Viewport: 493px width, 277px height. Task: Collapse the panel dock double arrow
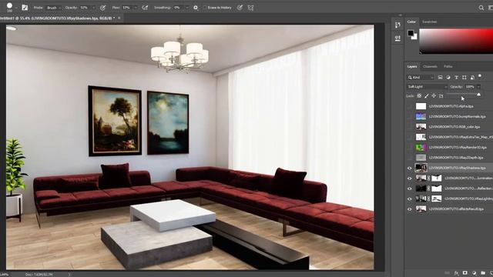tap(400, 15)
